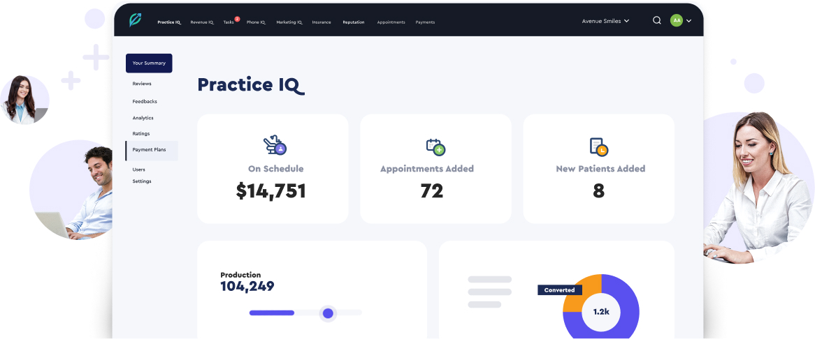Image resolution: width=815 pixels, height=339 pixels.
Task: Click the Production slider handle
Action: [328, 313]
